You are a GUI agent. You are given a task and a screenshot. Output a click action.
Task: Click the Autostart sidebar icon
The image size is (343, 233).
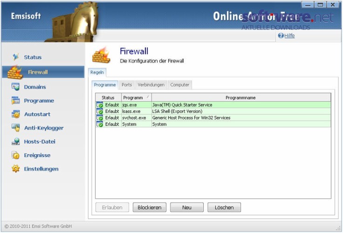15,114
